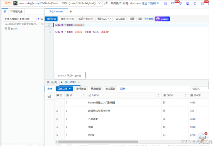
Task: Click the name cell 白夜行
Action: (92, 135)
